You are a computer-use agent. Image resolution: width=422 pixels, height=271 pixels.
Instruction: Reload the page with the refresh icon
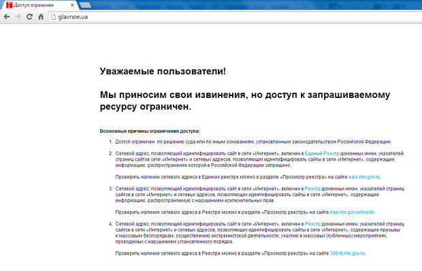(29, 17)
